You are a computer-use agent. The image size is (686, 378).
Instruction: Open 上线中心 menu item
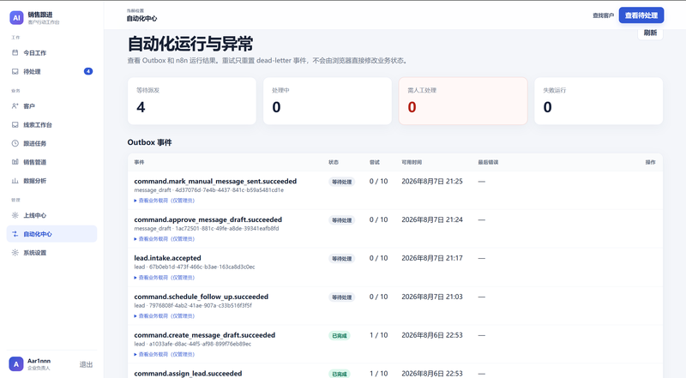click(51, 215)
